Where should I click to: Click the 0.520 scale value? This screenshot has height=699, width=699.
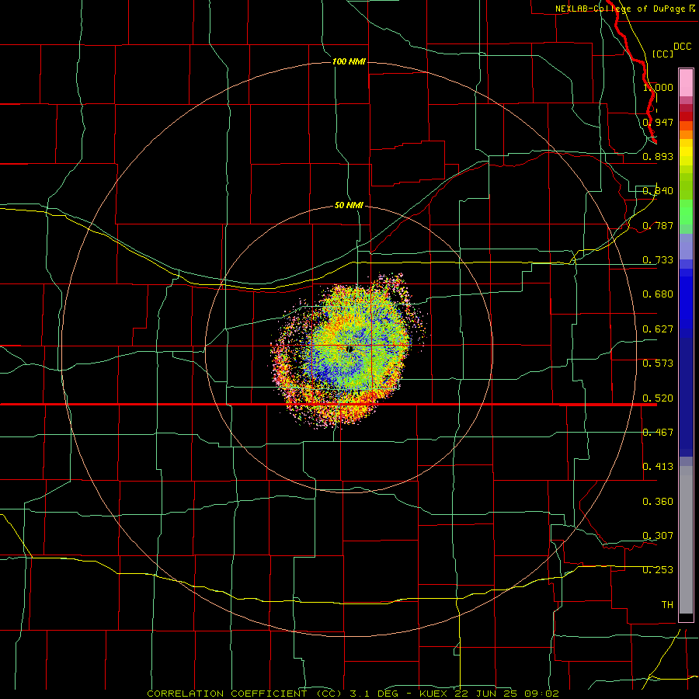pyautogui.click(x=658, y=398)
